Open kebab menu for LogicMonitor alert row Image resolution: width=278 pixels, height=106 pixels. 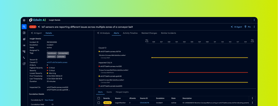click(x=252, y=103)
